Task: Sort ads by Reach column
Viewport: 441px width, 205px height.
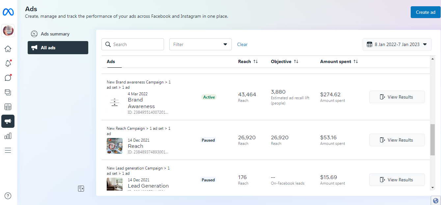Action: pyautogui.click(x=256, y=62)
